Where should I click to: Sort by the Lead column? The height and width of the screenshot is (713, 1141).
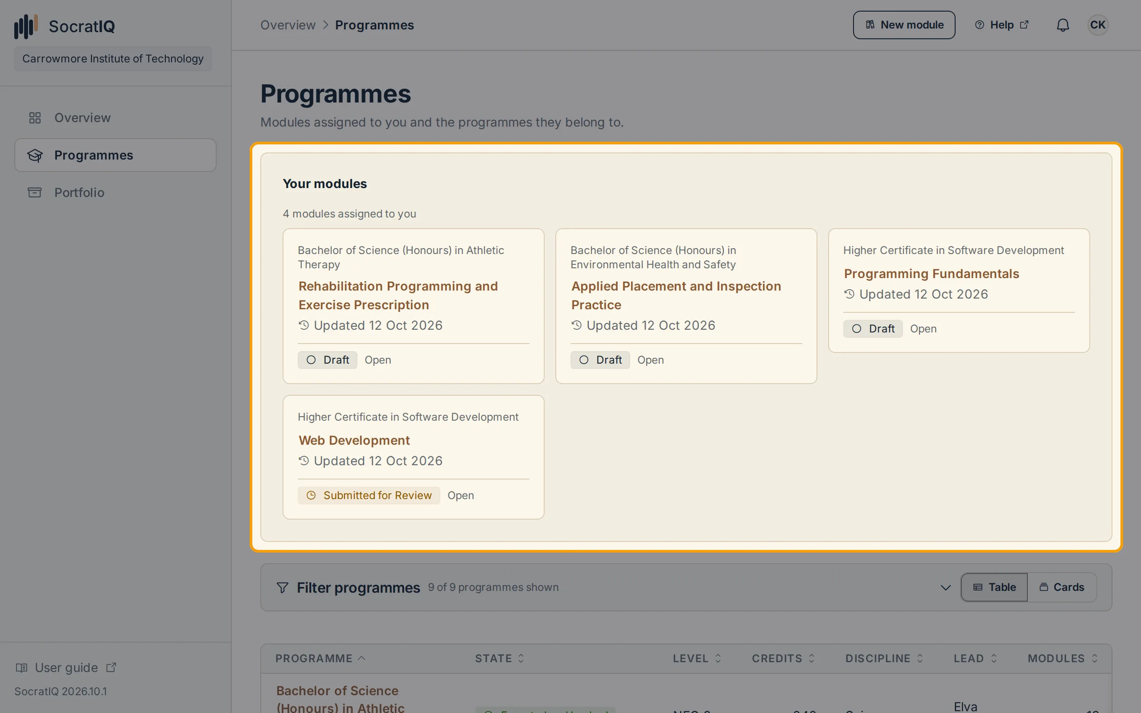coord(975,658)
